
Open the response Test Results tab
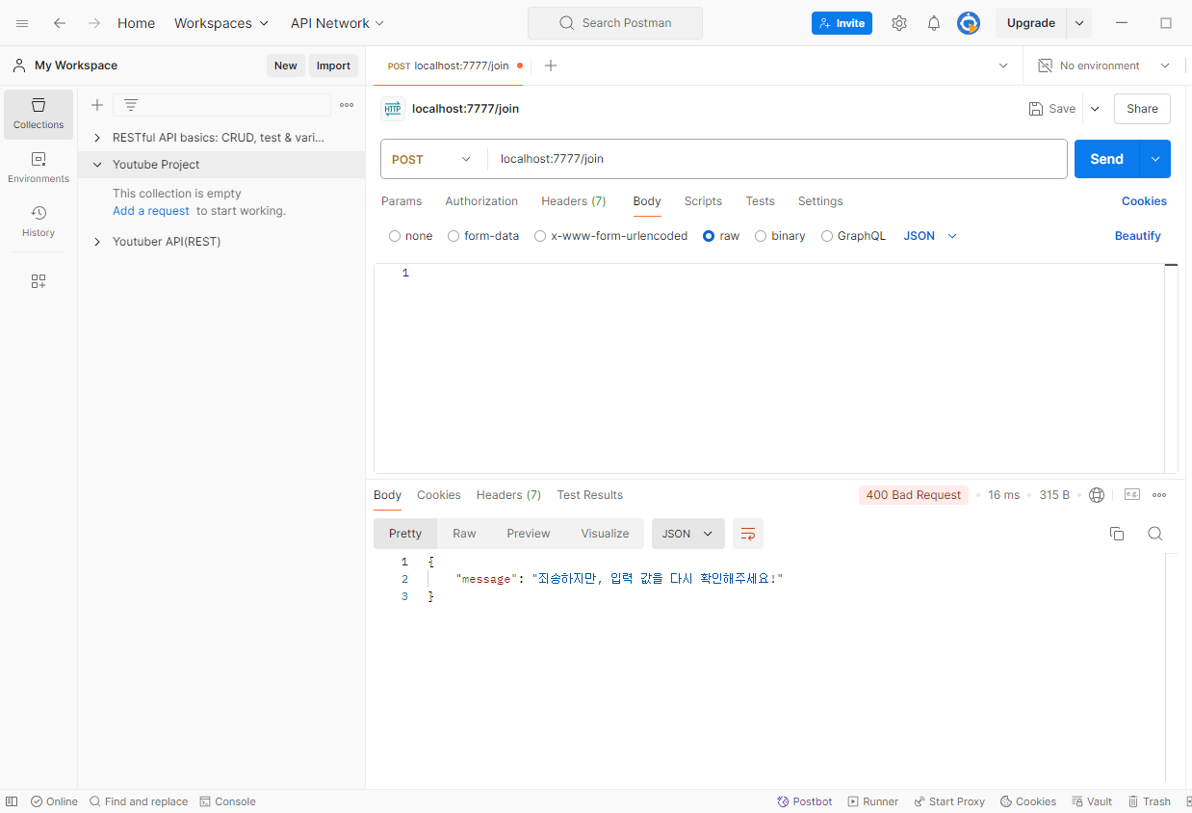coord(590,495)
